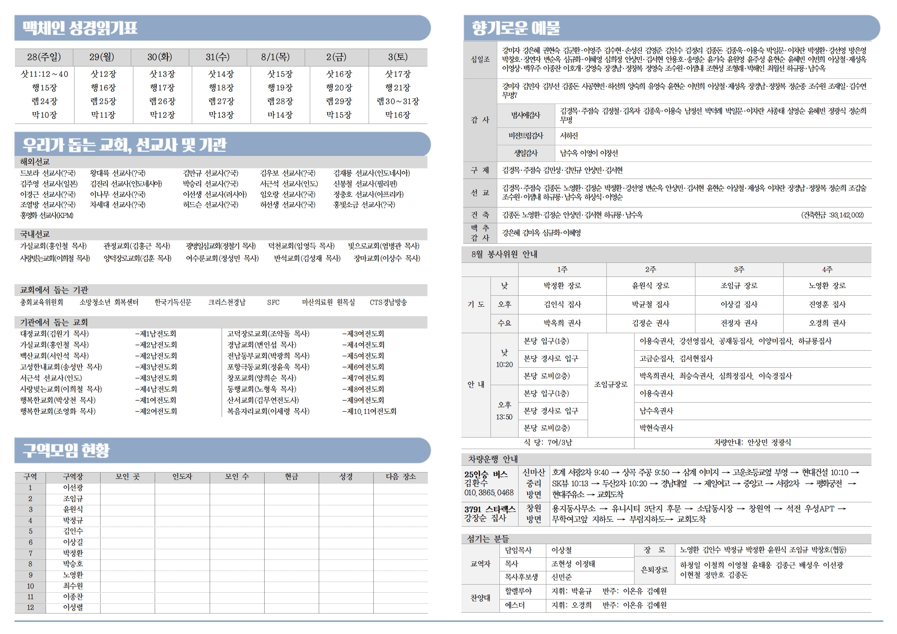Select '복음자리교회(이세령 목사)' row
The width and height of the screenshot is (897, 634).
click(x=268, y=412)
